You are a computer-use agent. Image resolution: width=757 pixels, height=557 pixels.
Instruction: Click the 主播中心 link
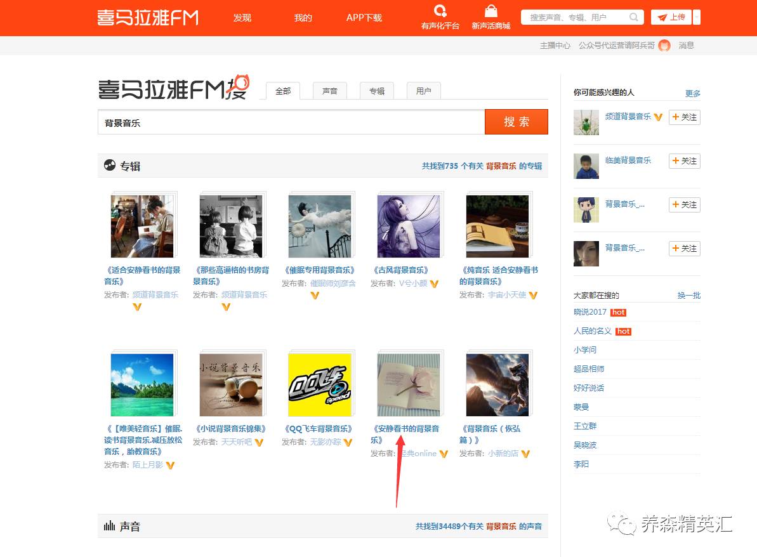(555, 46)
